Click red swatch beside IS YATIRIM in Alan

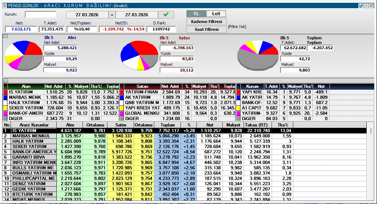click(x=5, y=92)
